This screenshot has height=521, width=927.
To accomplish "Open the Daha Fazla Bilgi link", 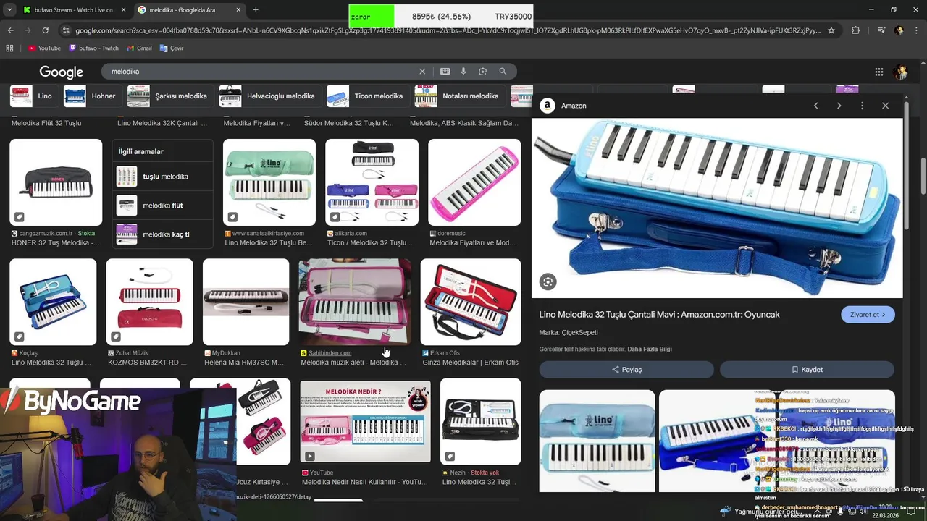I will [x=650, y=349].
